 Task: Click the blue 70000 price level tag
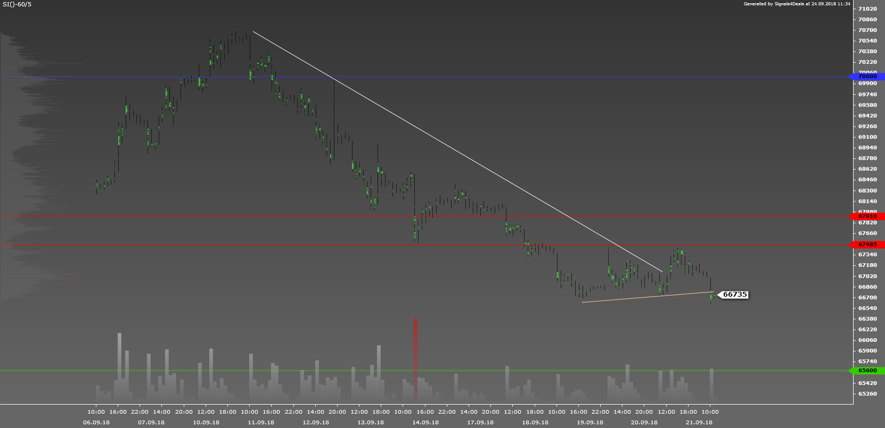coord(867,77)
